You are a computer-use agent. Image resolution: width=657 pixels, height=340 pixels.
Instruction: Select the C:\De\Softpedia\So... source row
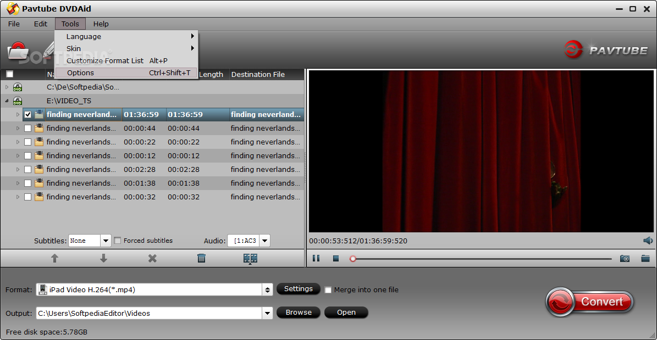(152, 87)
